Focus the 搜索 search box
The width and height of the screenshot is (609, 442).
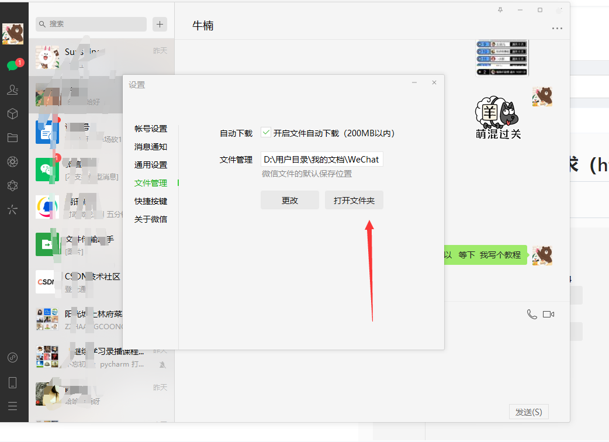click(x=91, y=24)
